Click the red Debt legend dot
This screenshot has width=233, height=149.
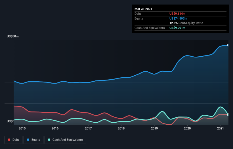pos(9,140)
